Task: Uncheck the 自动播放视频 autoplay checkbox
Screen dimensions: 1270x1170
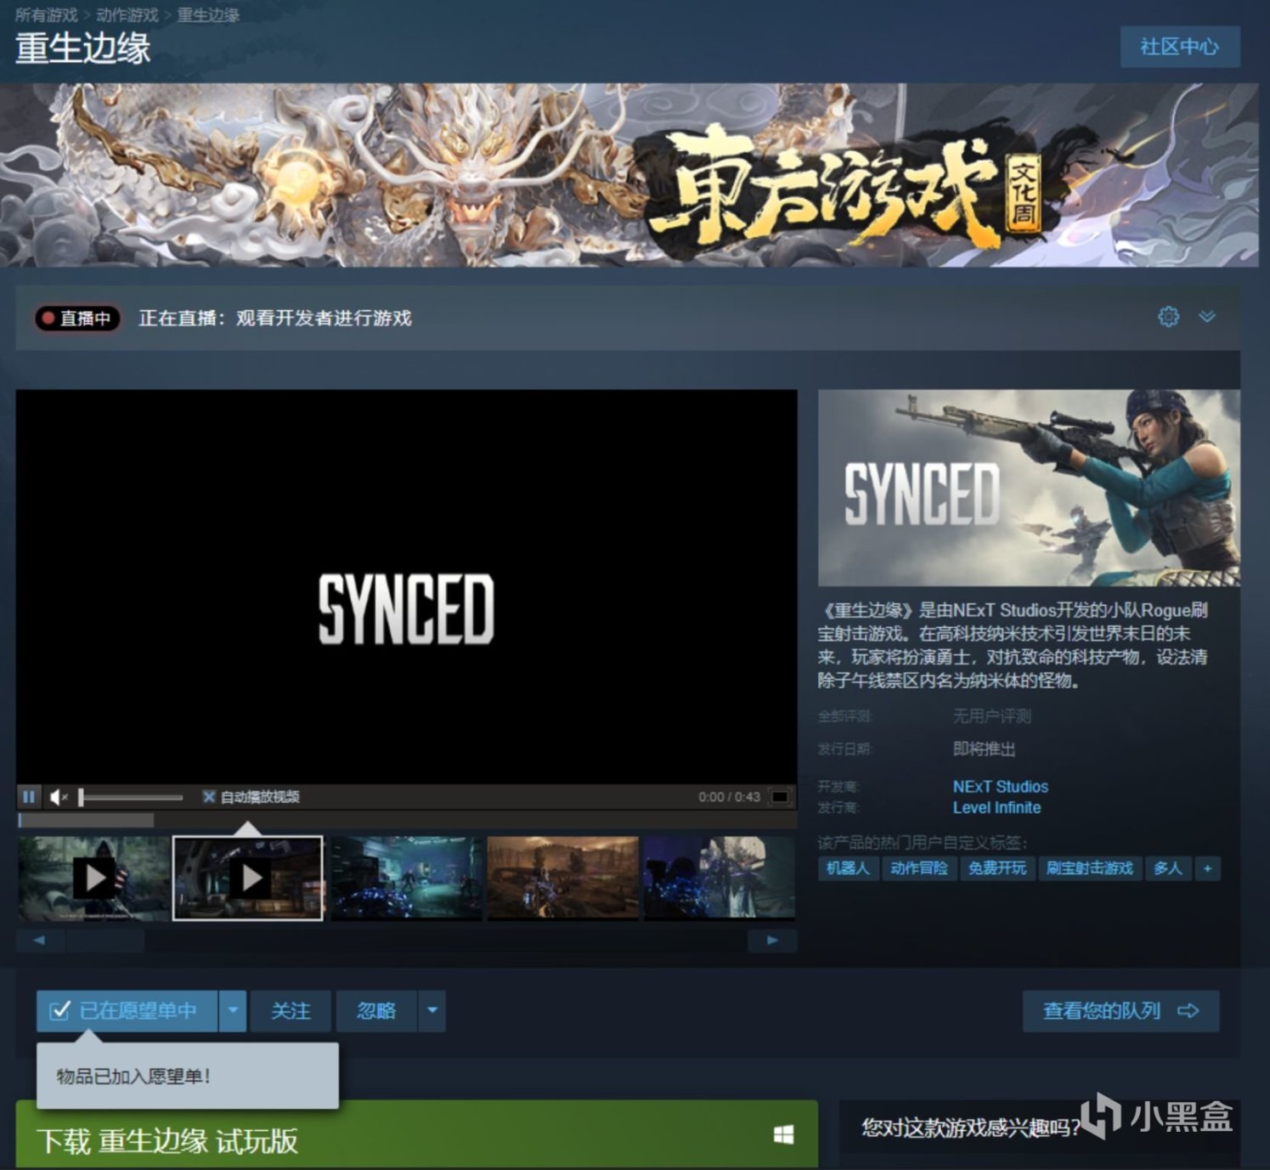Action: pos(208,796)
